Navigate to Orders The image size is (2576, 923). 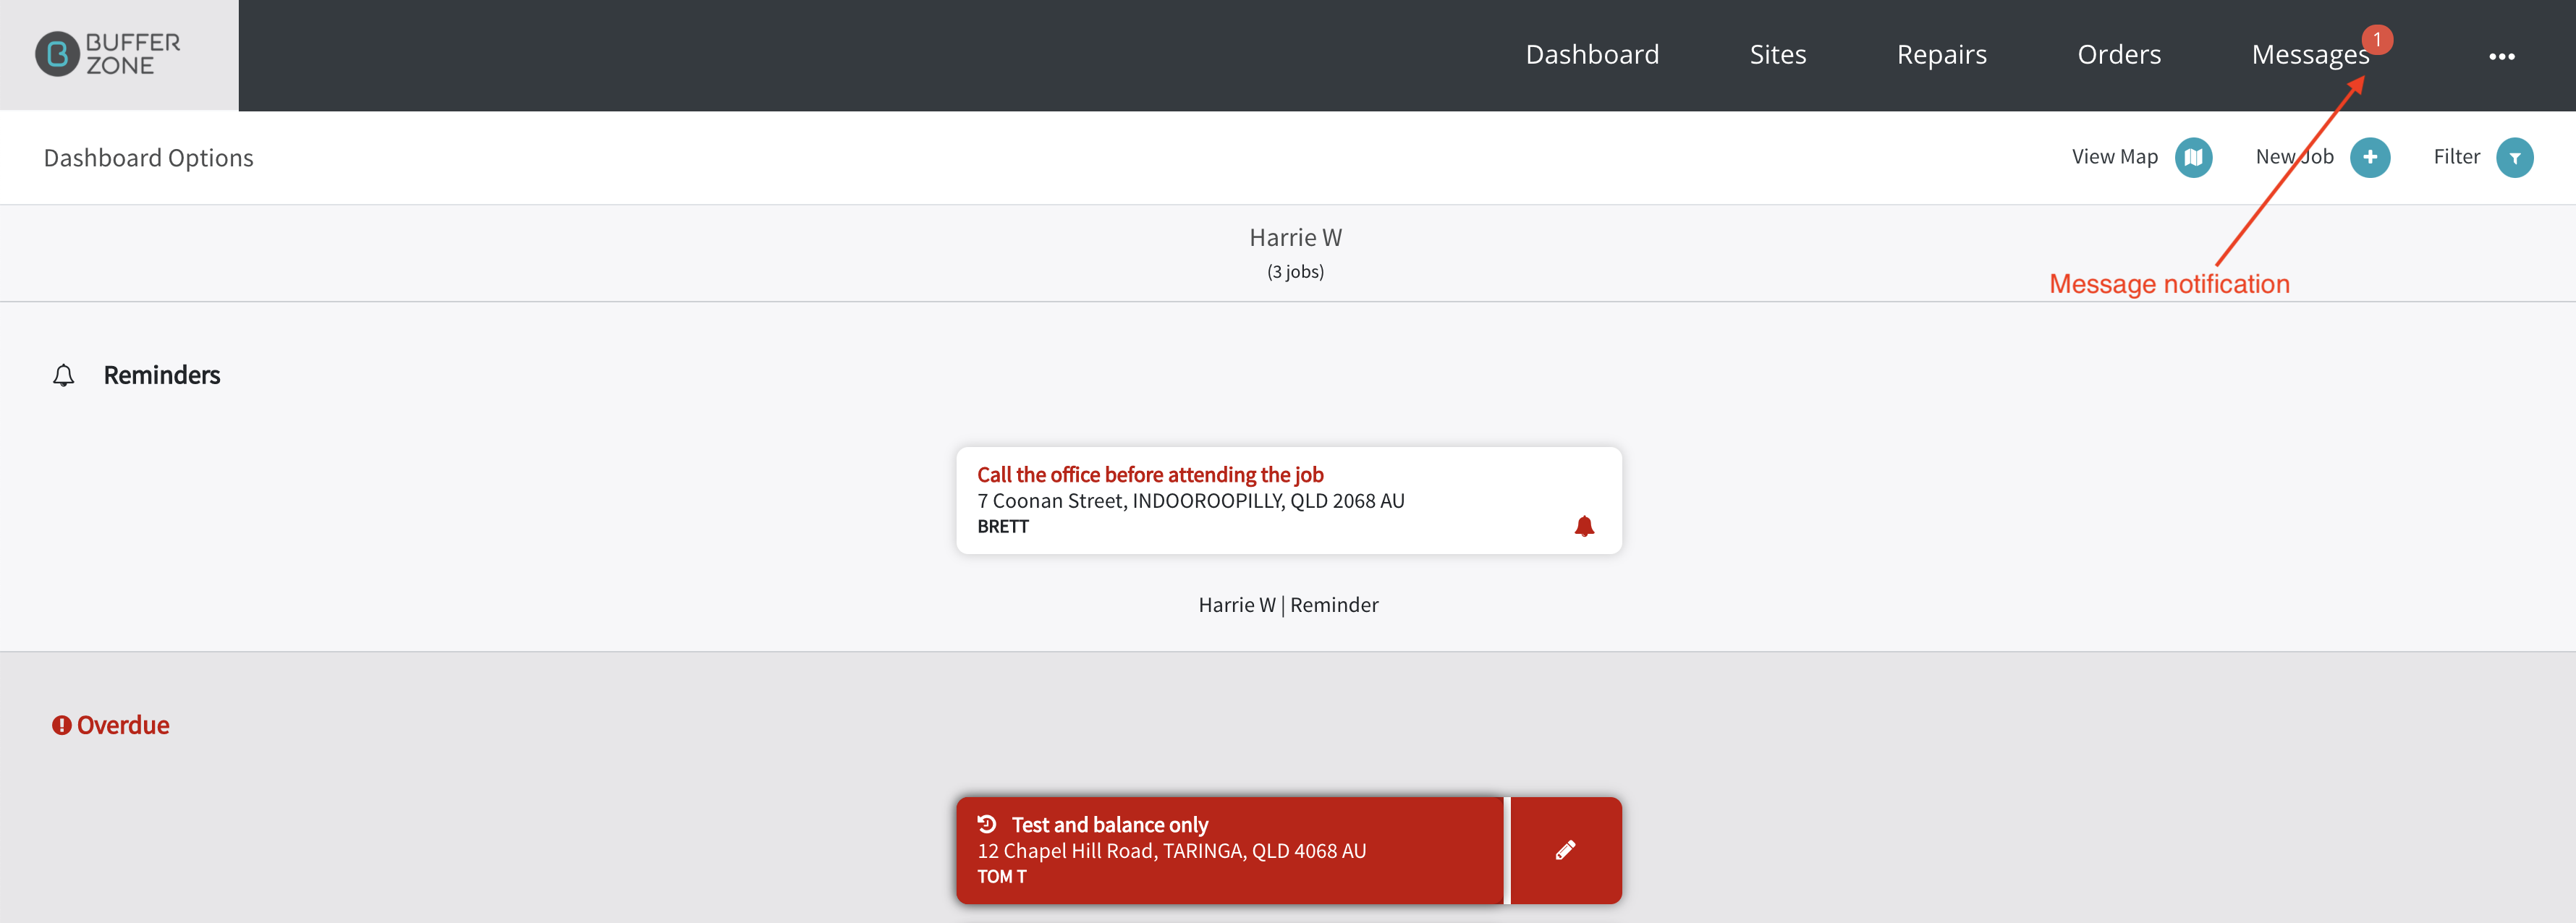tap(2119, 54)
